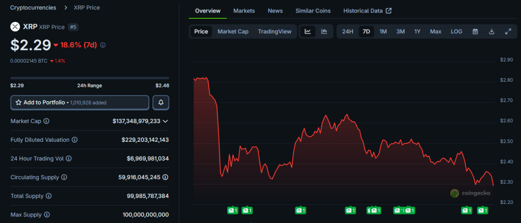Viewport: 521px width, 223px height.
Task: Select the 24H time range
Action: coord(348,32)
